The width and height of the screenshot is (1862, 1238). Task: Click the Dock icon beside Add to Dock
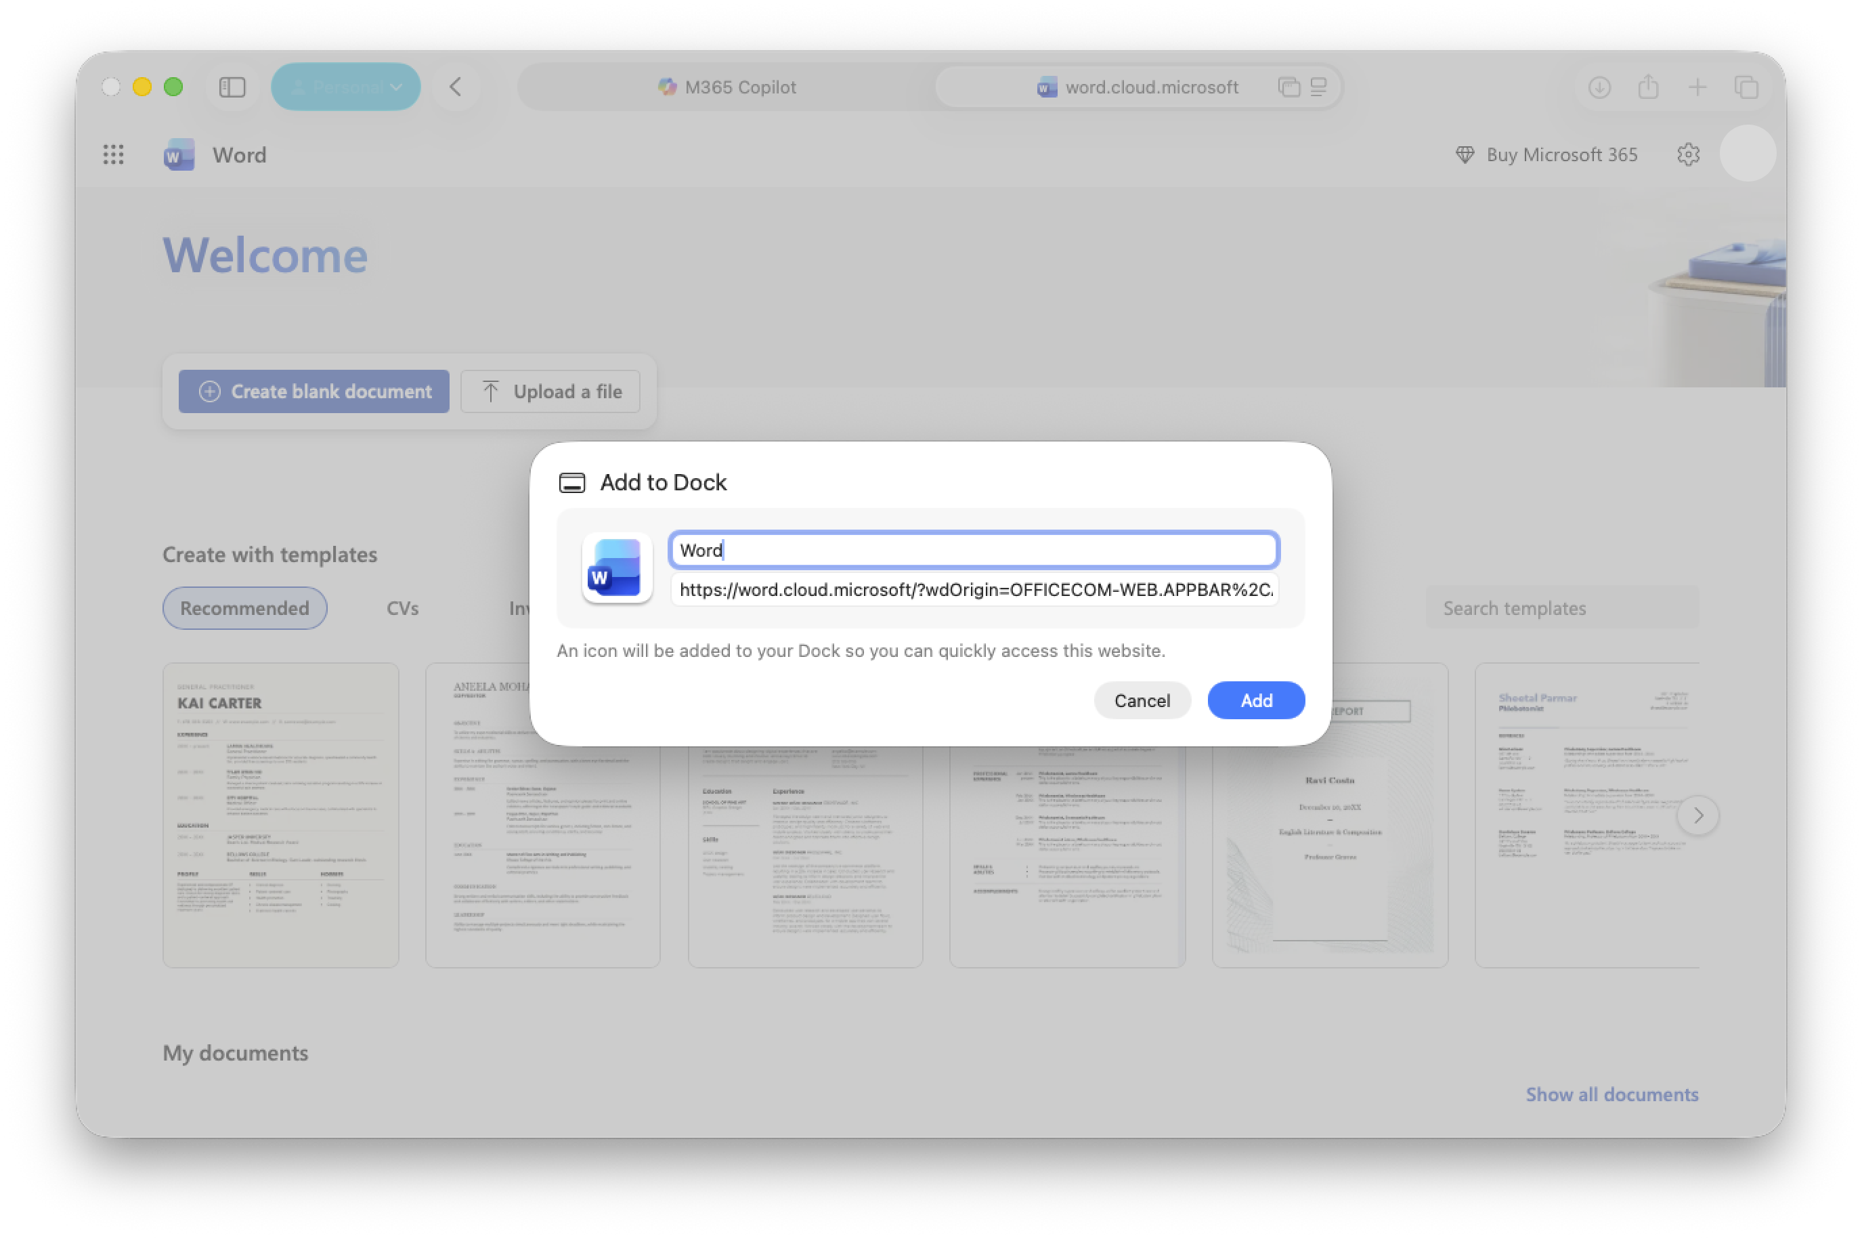[x=572, y=482]
